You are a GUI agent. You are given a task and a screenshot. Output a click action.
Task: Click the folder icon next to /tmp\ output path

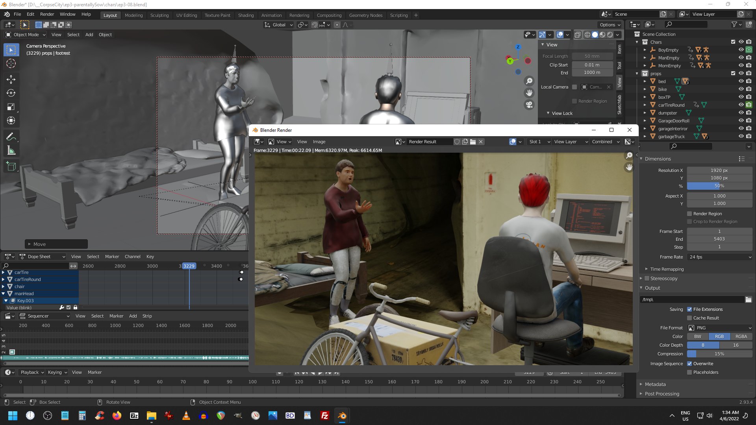(x=748, y=299)
